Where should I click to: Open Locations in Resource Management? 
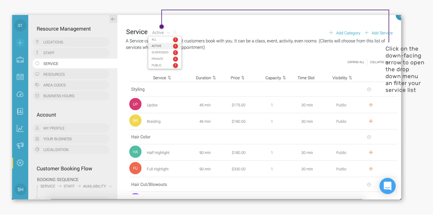point(71,42)
